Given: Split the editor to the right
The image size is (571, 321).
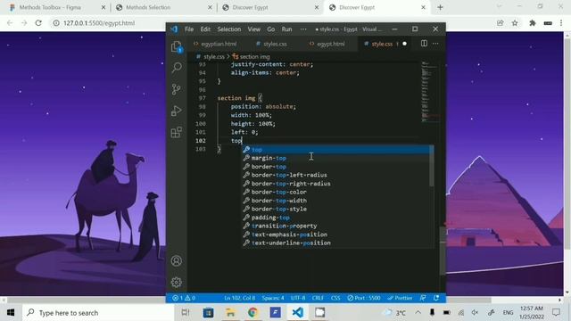Looking at the screenshot, I should 425,44.
